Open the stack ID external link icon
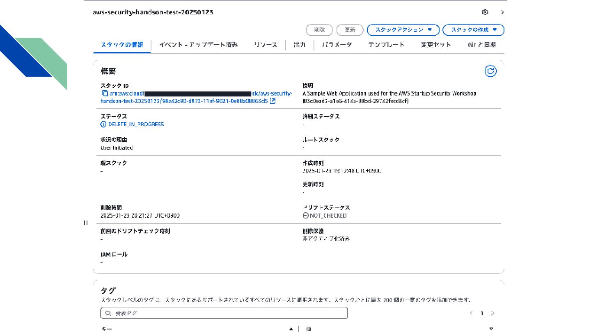Viewport: 591px width, 332px height. click(x=273, y=100)
